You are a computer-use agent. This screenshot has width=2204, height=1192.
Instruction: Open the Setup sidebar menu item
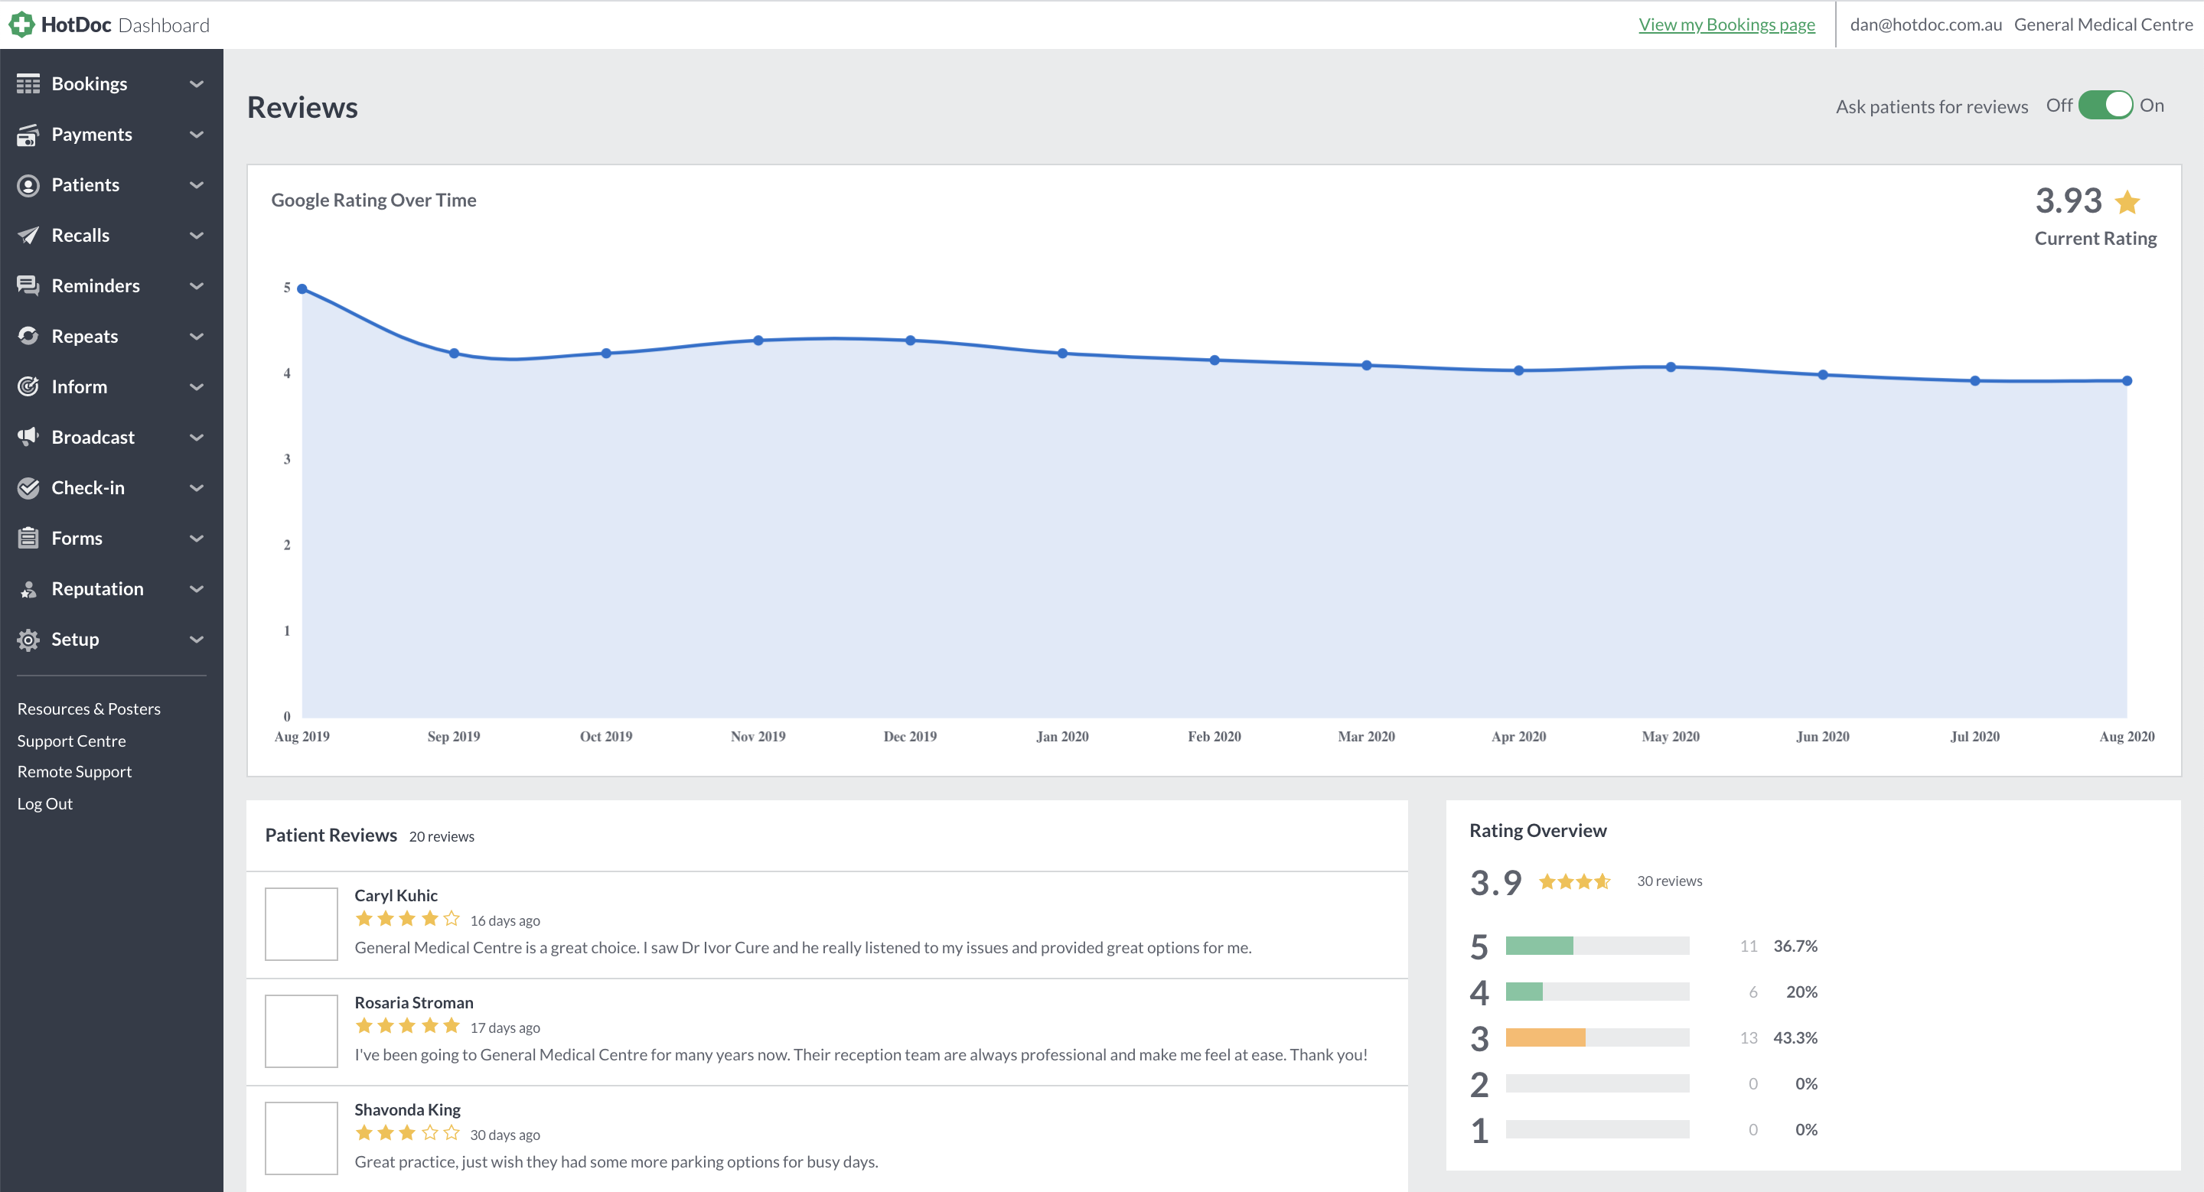[x=111, y=640]
